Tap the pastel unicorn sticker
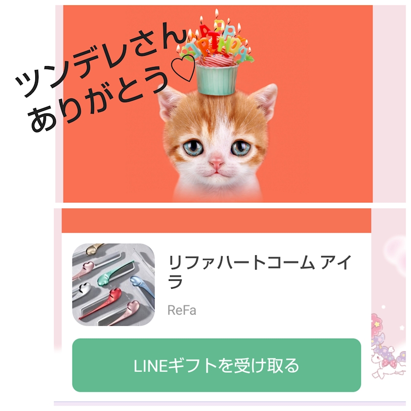This screenshot has width=411, height=411. (388, 348)
